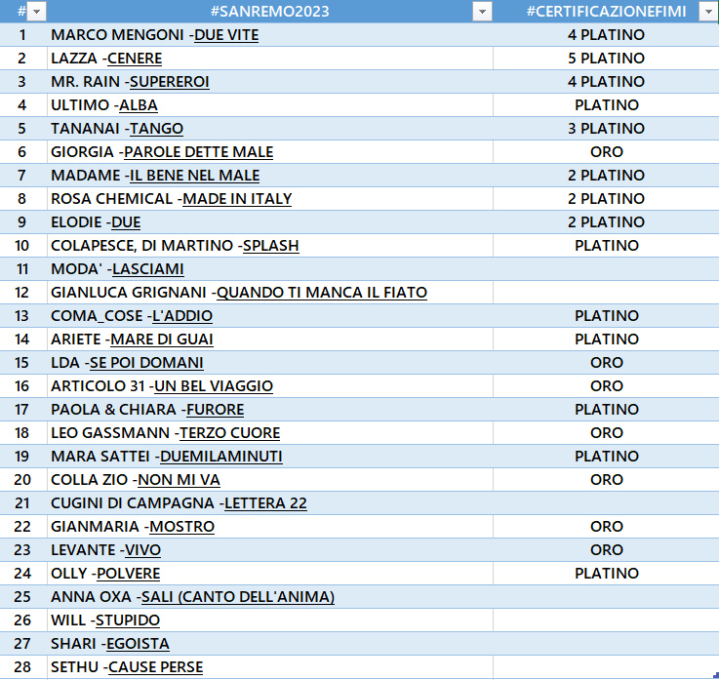719x680 pixels.
Task: Open the TERZO CUORE link
Action: click(229, 432)
